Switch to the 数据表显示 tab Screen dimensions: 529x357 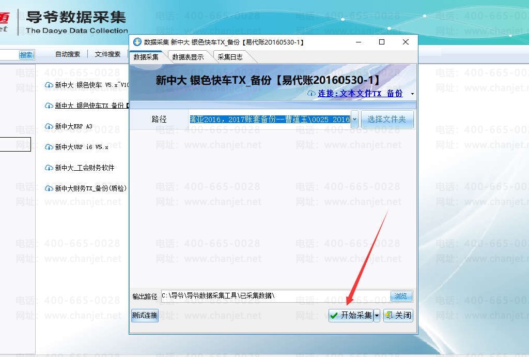(188, 57)
